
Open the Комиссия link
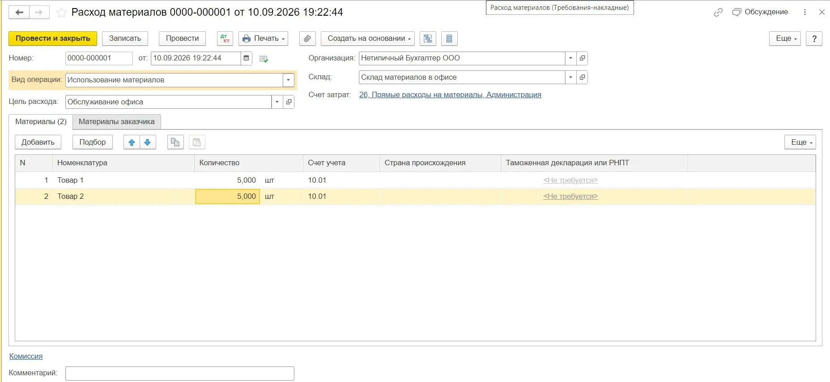point(26,356)
